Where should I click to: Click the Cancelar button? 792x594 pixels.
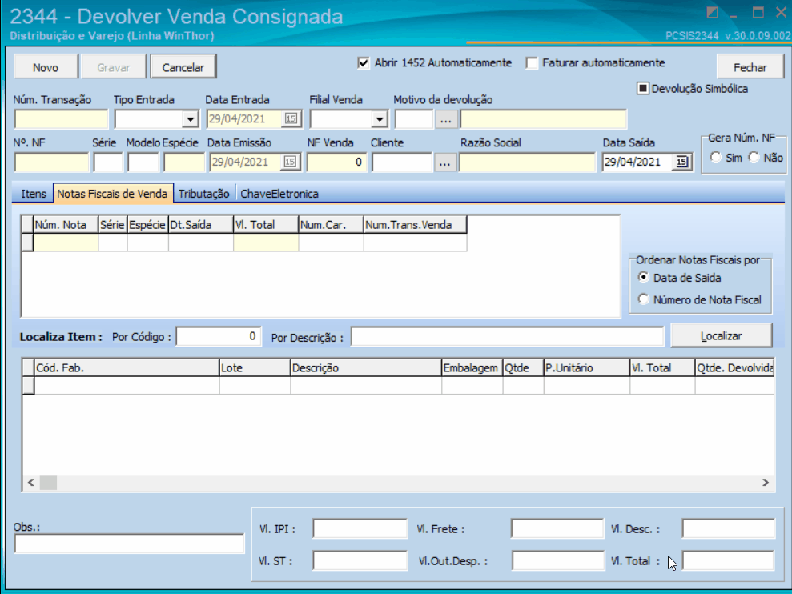point(183,67)
